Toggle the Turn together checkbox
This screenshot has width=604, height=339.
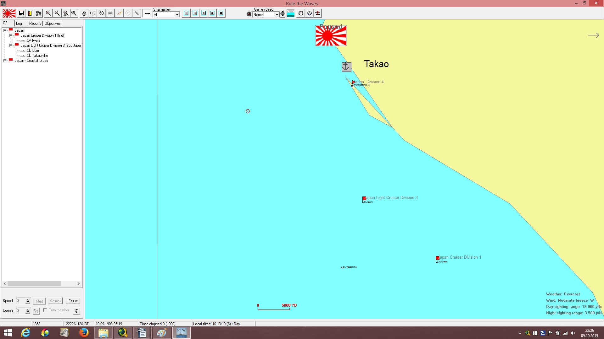[45, 310]
